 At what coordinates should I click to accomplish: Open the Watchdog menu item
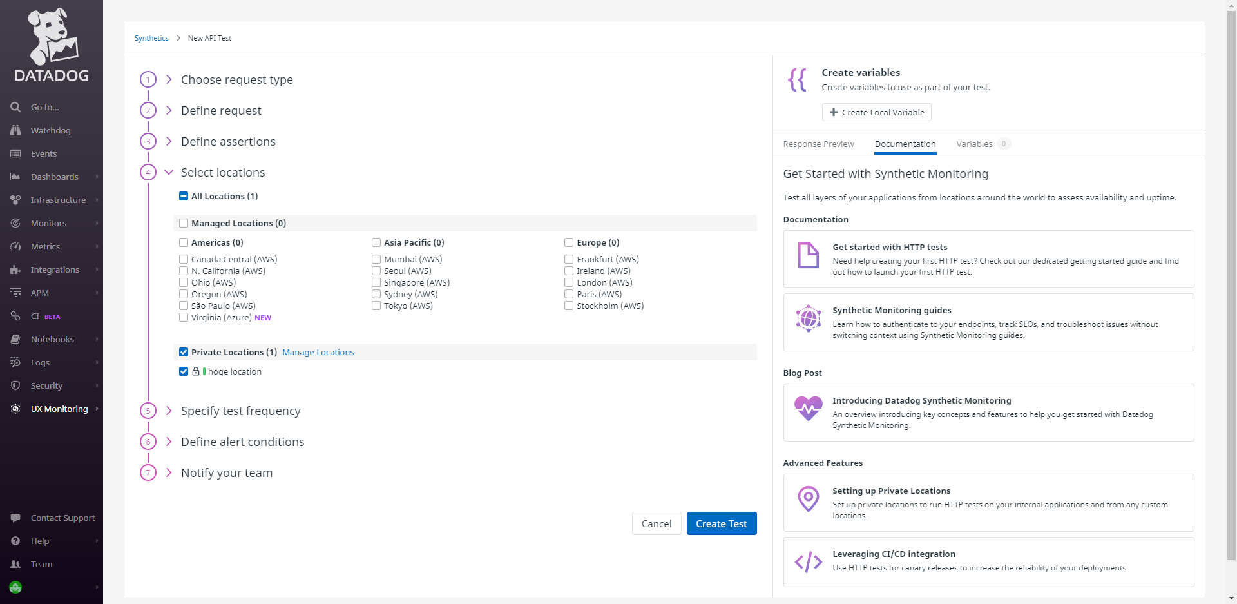[x=52, y=130]
